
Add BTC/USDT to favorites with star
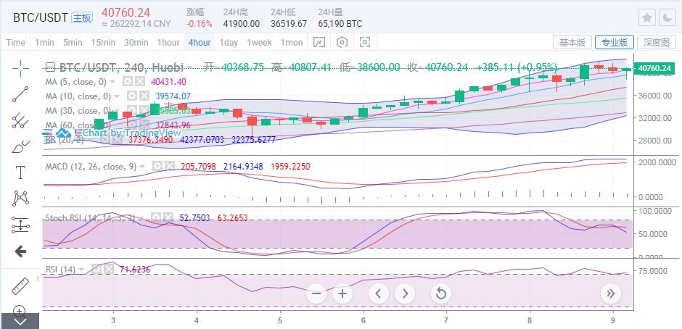[x=646, y=17]
